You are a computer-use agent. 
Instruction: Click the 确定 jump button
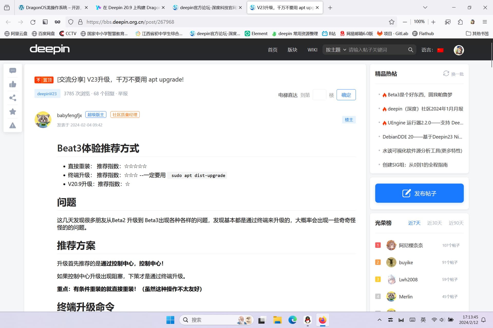click(346, 95)
